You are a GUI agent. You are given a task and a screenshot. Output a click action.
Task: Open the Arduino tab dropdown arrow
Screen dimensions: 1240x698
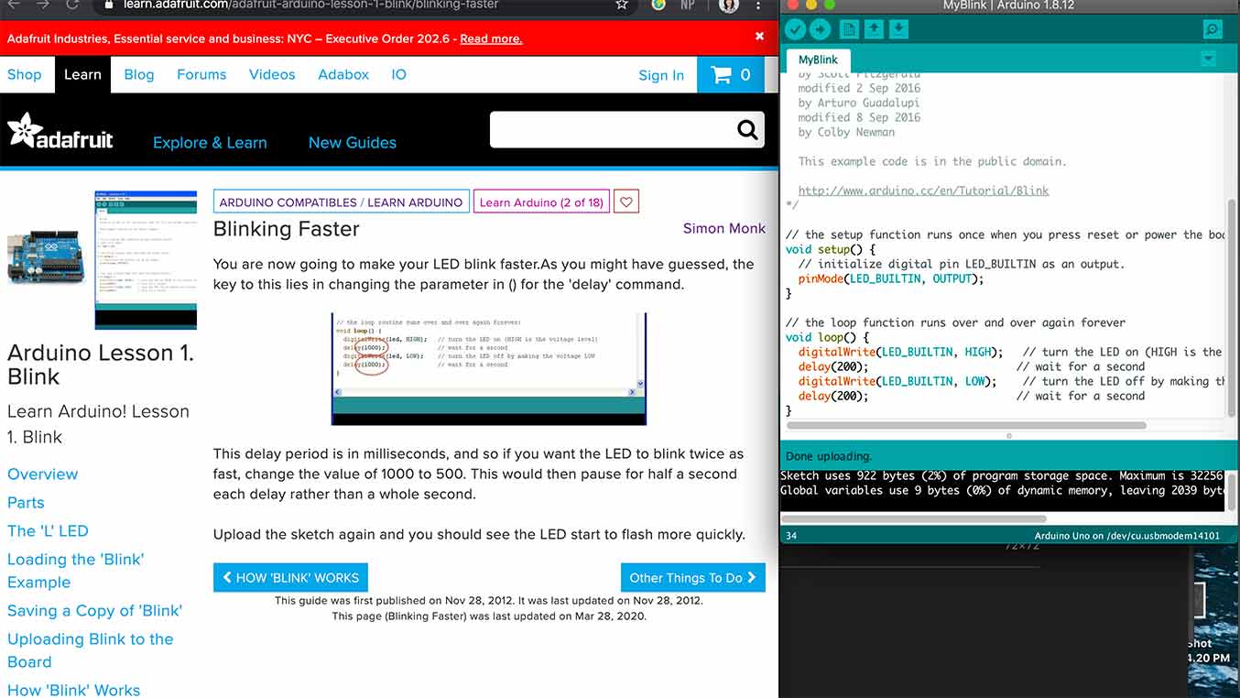point(1209,60)
